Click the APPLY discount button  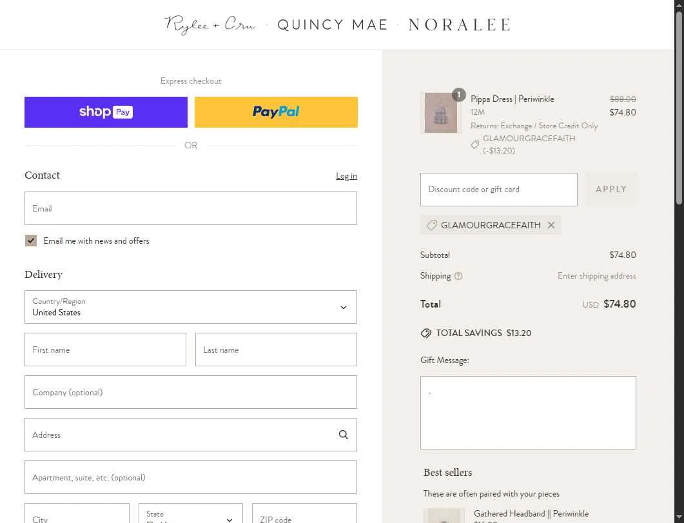pos(611,190)
